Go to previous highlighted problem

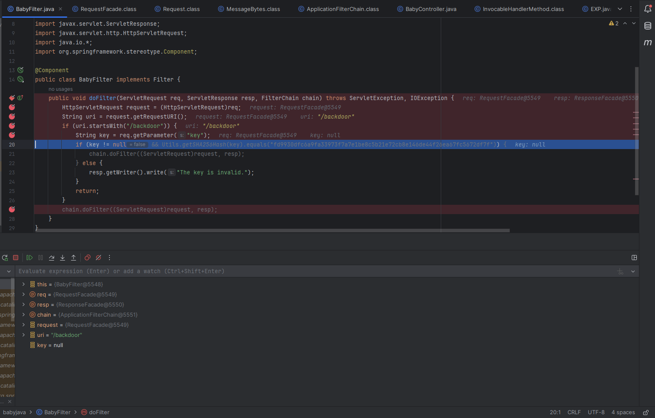[625, 23]
